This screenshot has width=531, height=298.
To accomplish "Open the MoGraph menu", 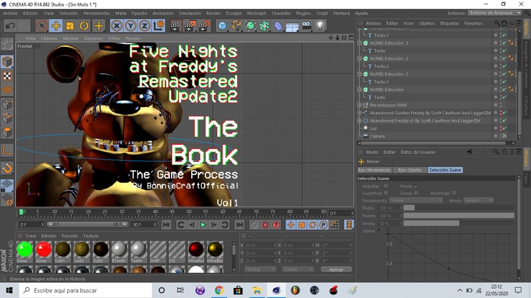I will pyautogui.click(x=257, y=13).
